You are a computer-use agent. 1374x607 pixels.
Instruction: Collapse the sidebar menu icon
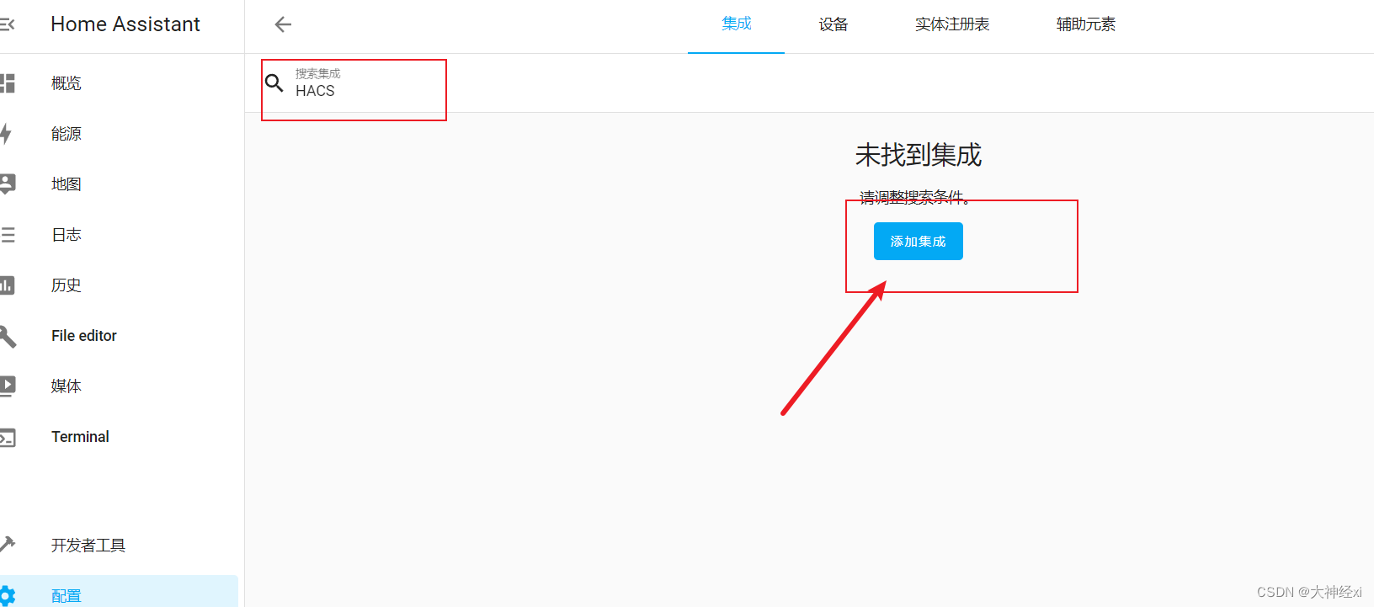(x=7, y=24)
